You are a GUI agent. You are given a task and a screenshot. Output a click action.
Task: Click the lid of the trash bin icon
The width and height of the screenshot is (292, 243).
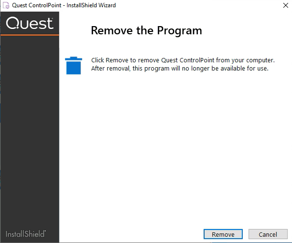(x=73, y=58)
